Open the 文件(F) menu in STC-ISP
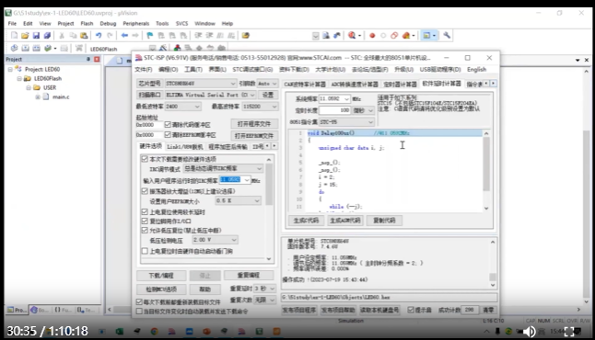 144,70
